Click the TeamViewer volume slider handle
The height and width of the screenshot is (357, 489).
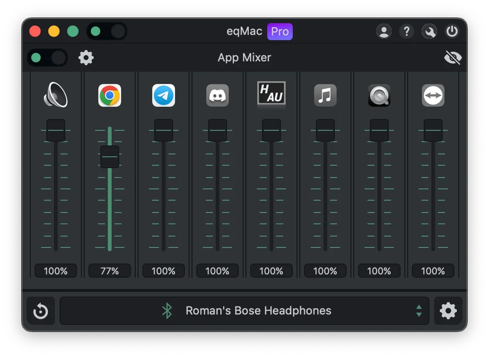pyautogui.click(x=433, y=130)
